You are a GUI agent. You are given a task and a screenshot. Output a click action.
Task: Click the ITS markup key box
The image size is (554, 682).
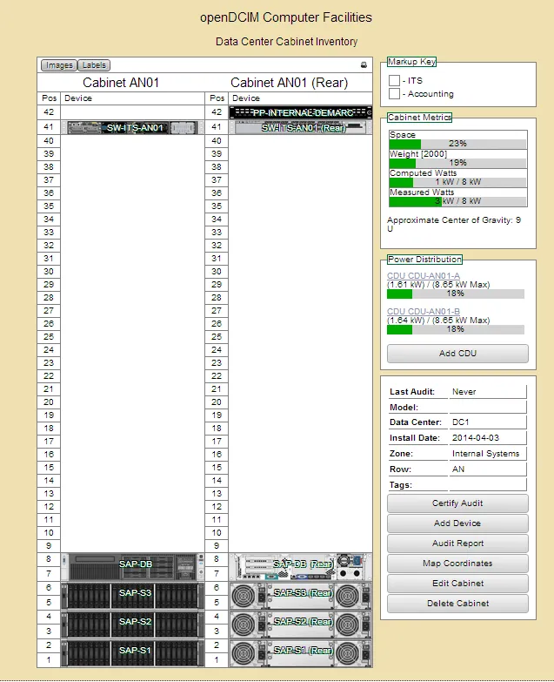(x=395, y=81)
